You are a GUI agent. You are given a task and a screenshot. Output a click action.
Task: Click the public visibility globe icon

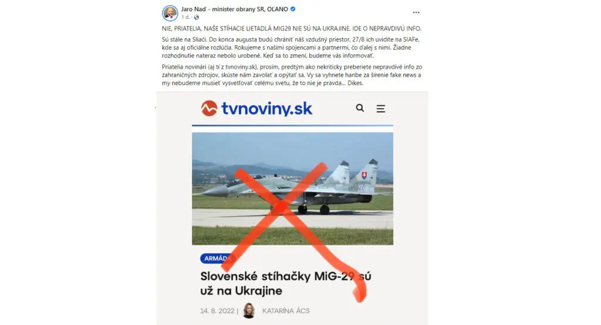pyautogui.click(x=196, y=17)
